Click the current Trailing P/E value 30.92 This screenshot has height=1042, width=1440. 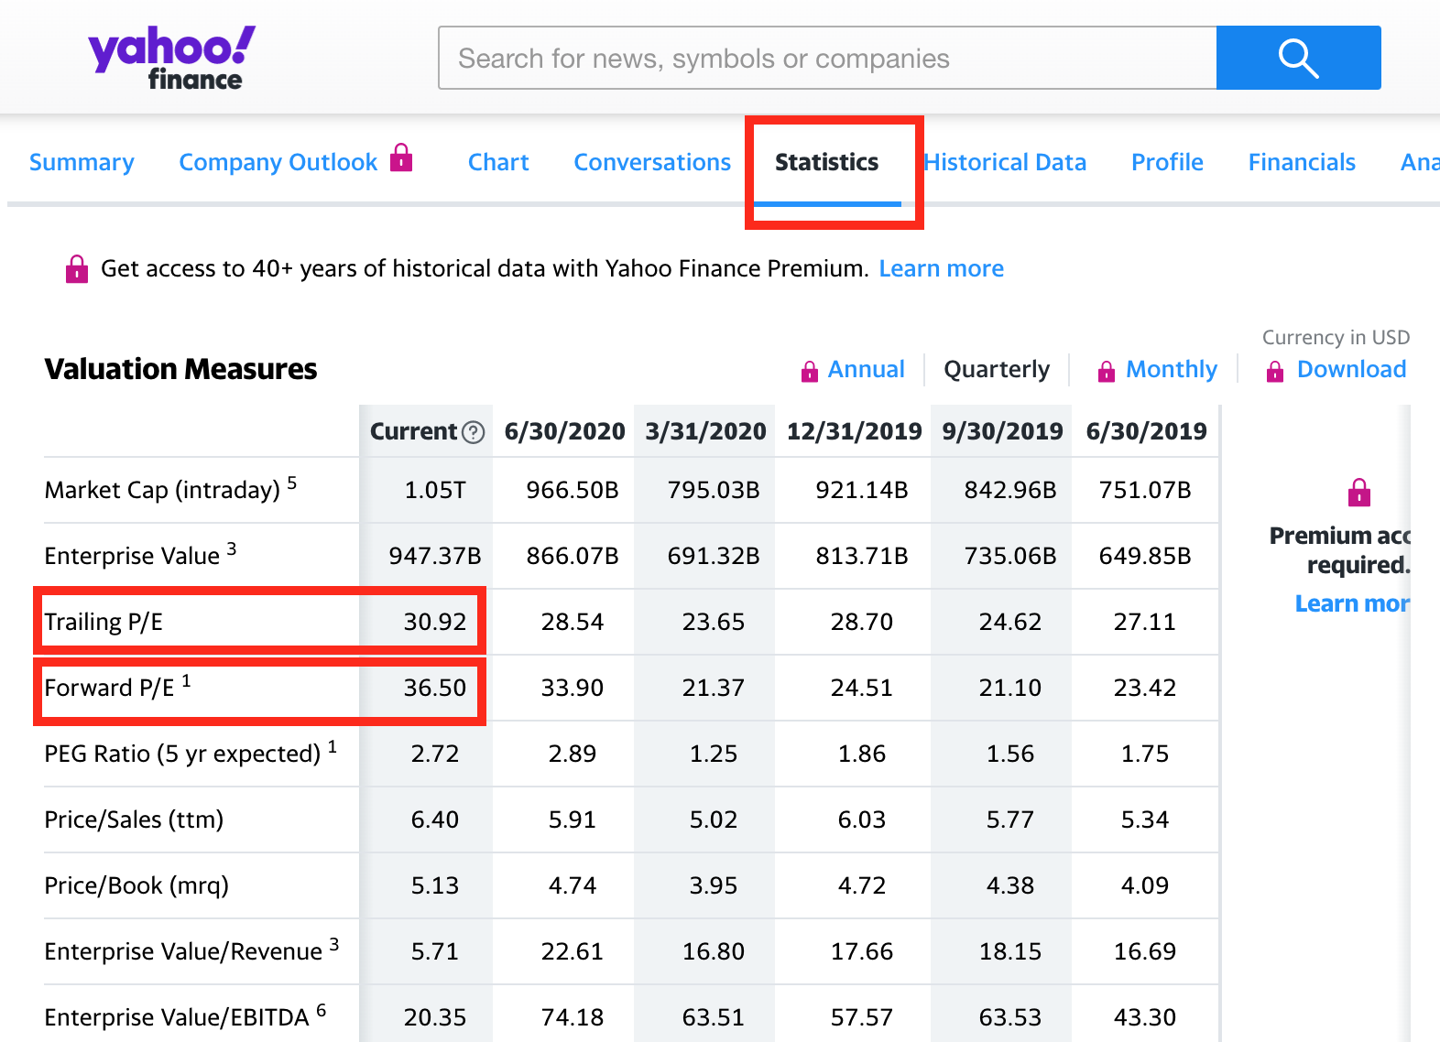pos(435,622)
